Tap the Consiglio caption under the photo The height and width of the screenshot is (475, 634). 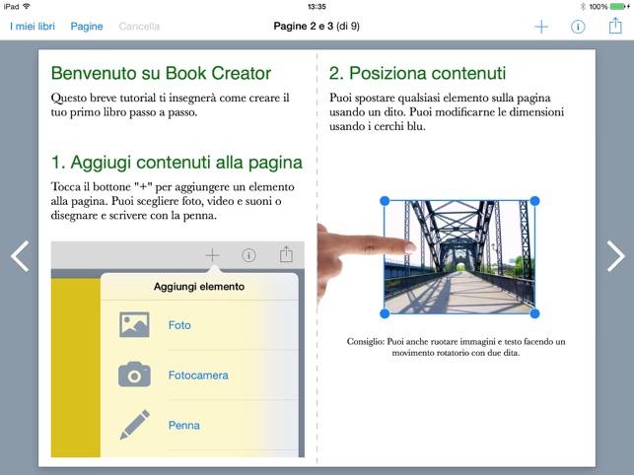click(457, 347)
